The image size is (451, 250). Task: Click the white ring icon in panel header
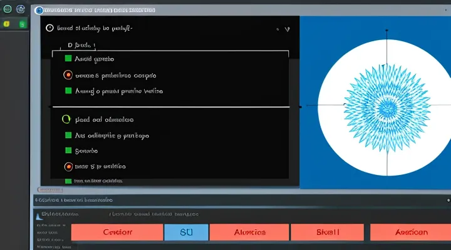pos(49,28)
